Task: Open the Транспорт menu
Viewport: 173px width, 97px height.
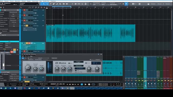Action: pos(35,1)
